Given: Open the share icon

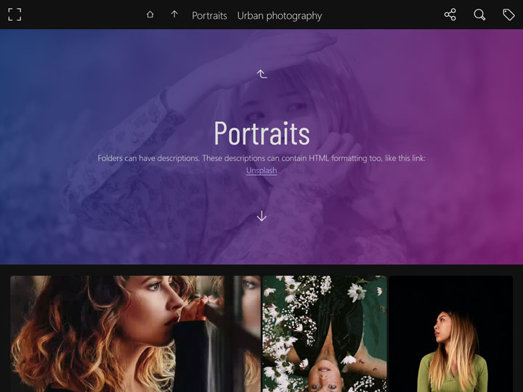Looking at the screenshot, I should [450, 15].
